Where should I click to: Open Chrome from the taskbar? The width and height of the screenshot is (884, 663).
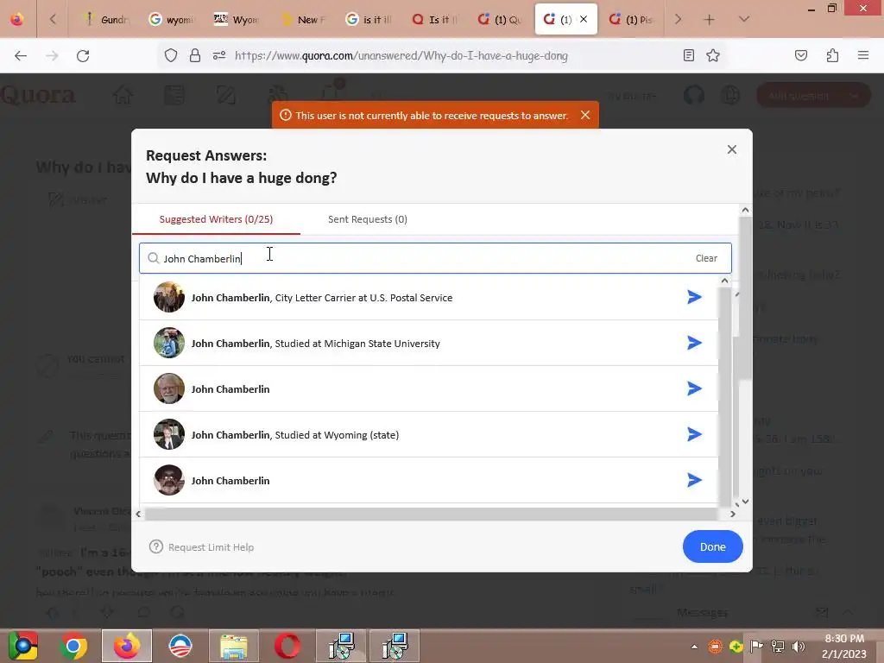[73, 646]
